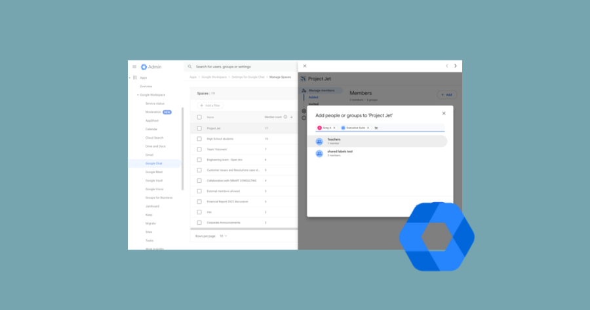The width and height of the screenshot is (590, 310).
Task: Click the Search for users field
Action: click(x=241, y=67)
